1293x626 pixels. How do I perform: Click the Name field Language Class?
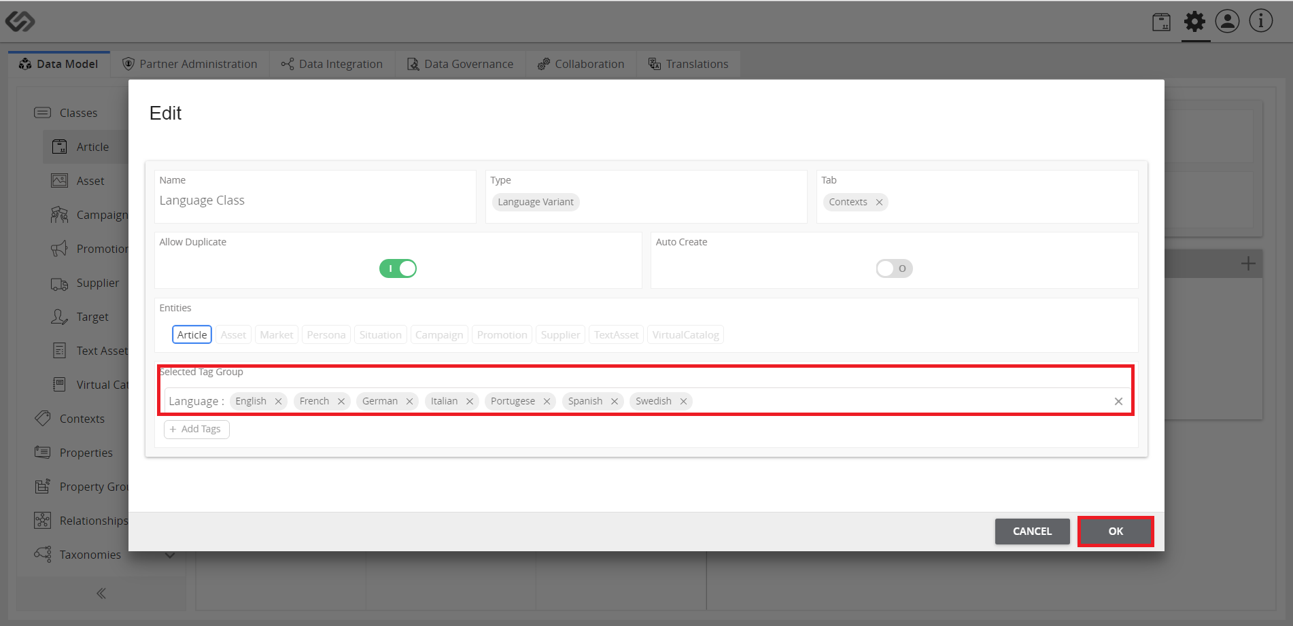(315, 196)
